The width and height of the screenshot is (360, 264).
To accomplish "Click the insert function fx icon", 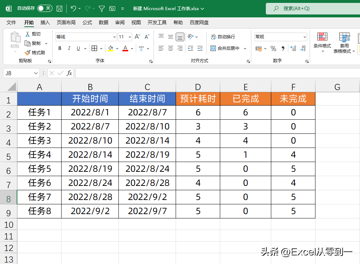I will 69,73.
